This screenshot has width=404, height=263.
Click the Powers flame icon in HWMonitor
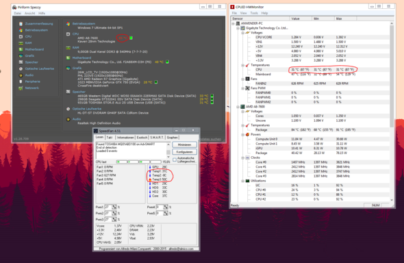247,134
